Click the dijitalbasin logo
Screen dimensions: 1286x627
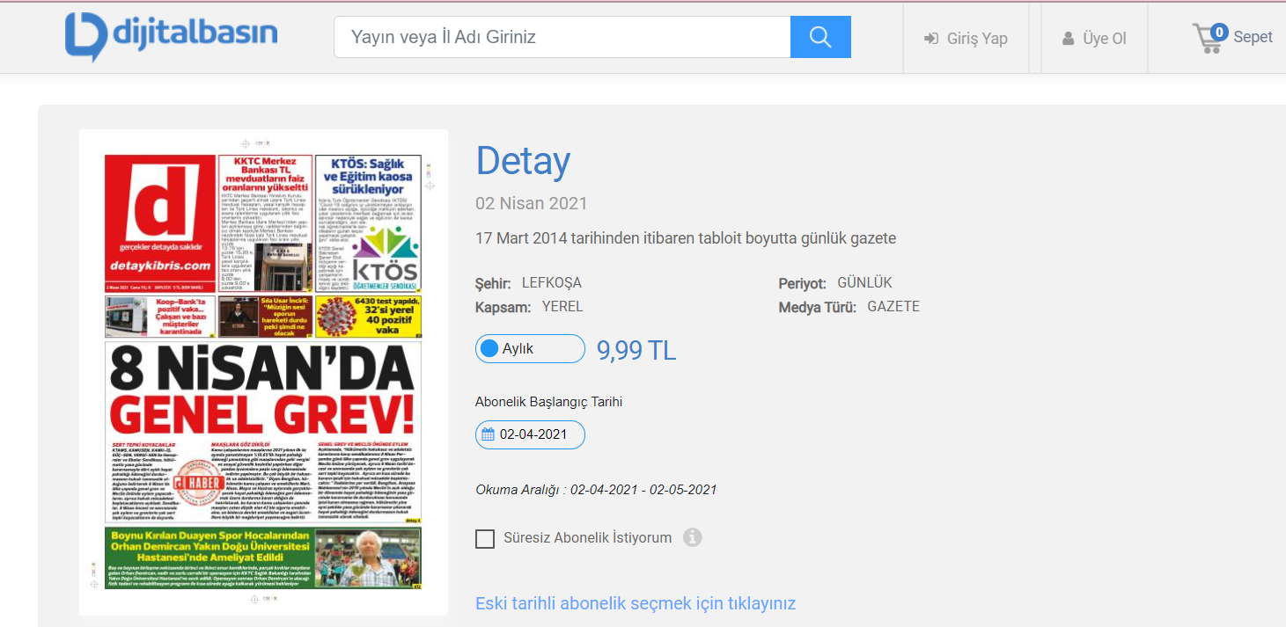[x=172, y=36]
